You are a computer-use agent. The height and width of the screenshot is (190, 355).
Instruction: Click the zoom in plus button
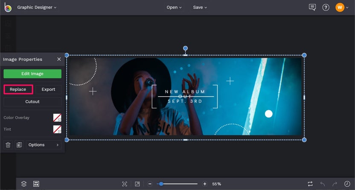(x=205, y=184)
